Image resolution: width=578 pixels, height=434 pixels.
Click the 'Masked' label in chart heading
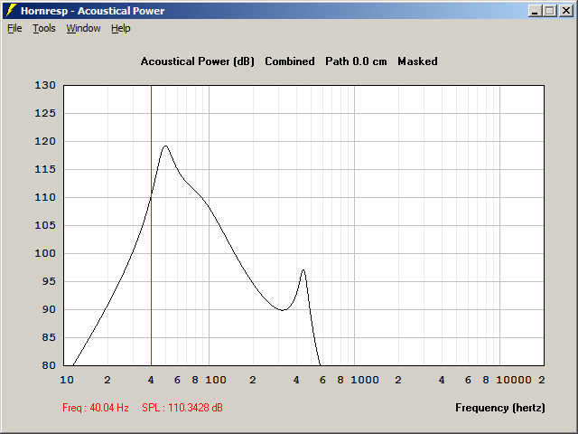[417, 61]
